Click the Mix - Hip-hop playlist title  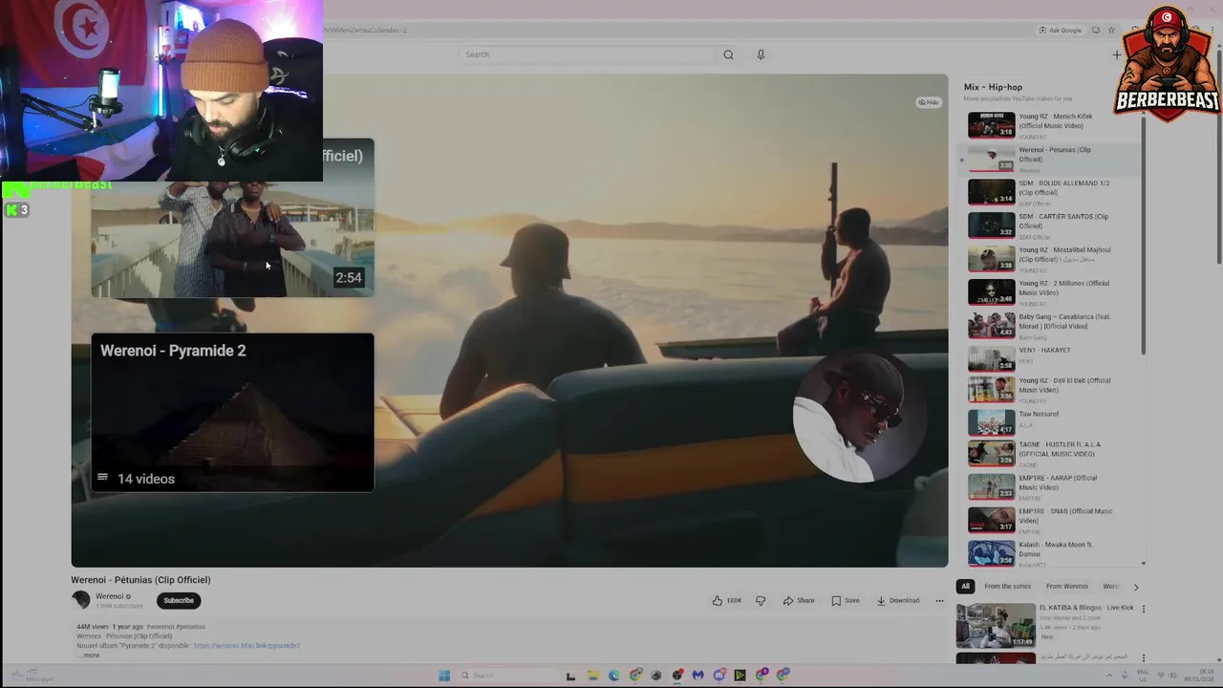pos(993,87)
